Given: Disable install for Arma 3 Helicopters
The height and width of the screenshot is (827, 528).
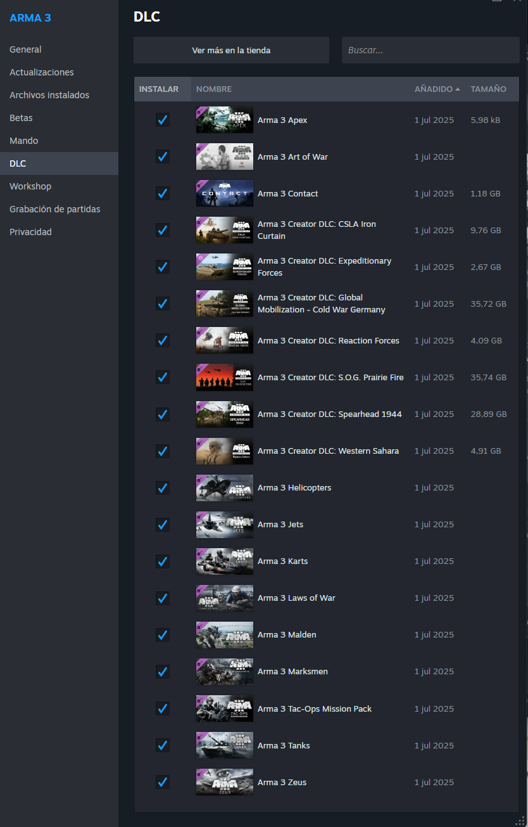Looking at the screenshot, I should click(x=163, y=487).
